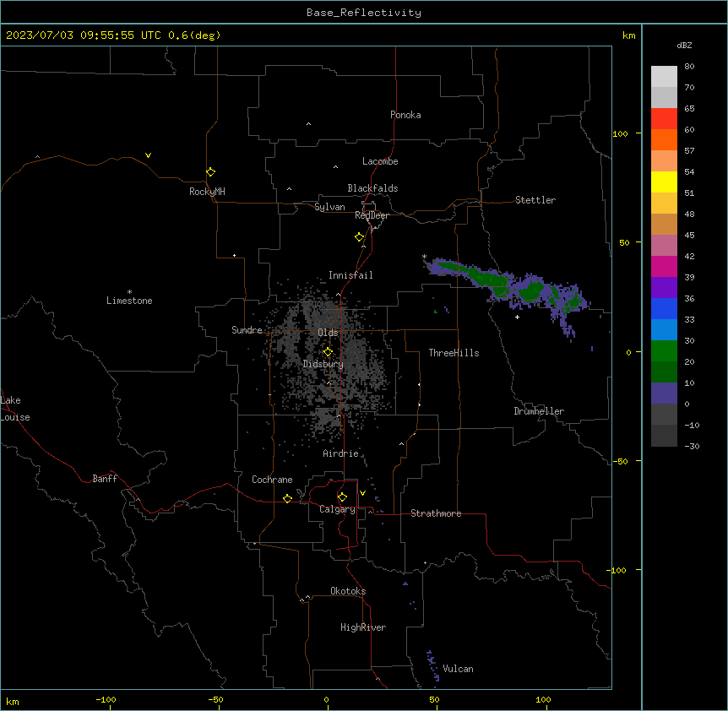Click the Lacombe city label

380,161
